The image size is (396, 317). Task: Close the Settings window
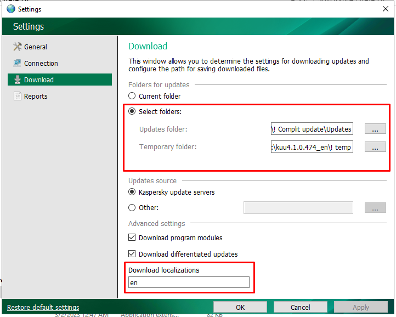pyautogui.click(x=386, y=9)
